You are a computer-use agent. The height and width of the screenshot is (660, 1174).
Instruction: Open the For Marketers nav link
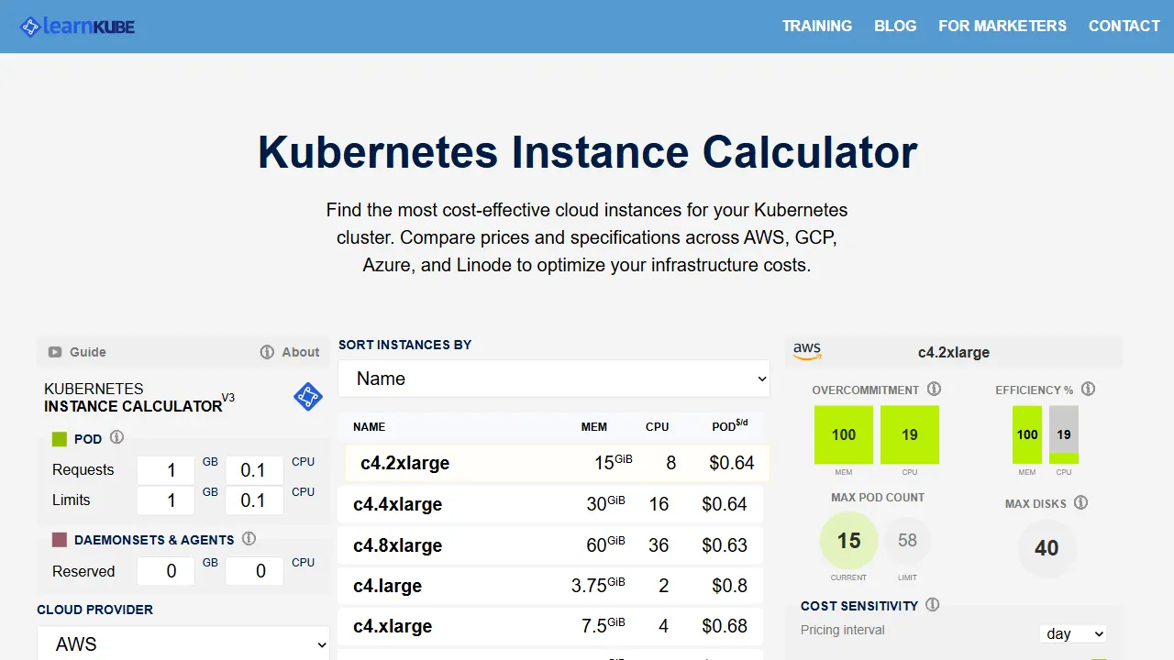(x=1002, y=26)
